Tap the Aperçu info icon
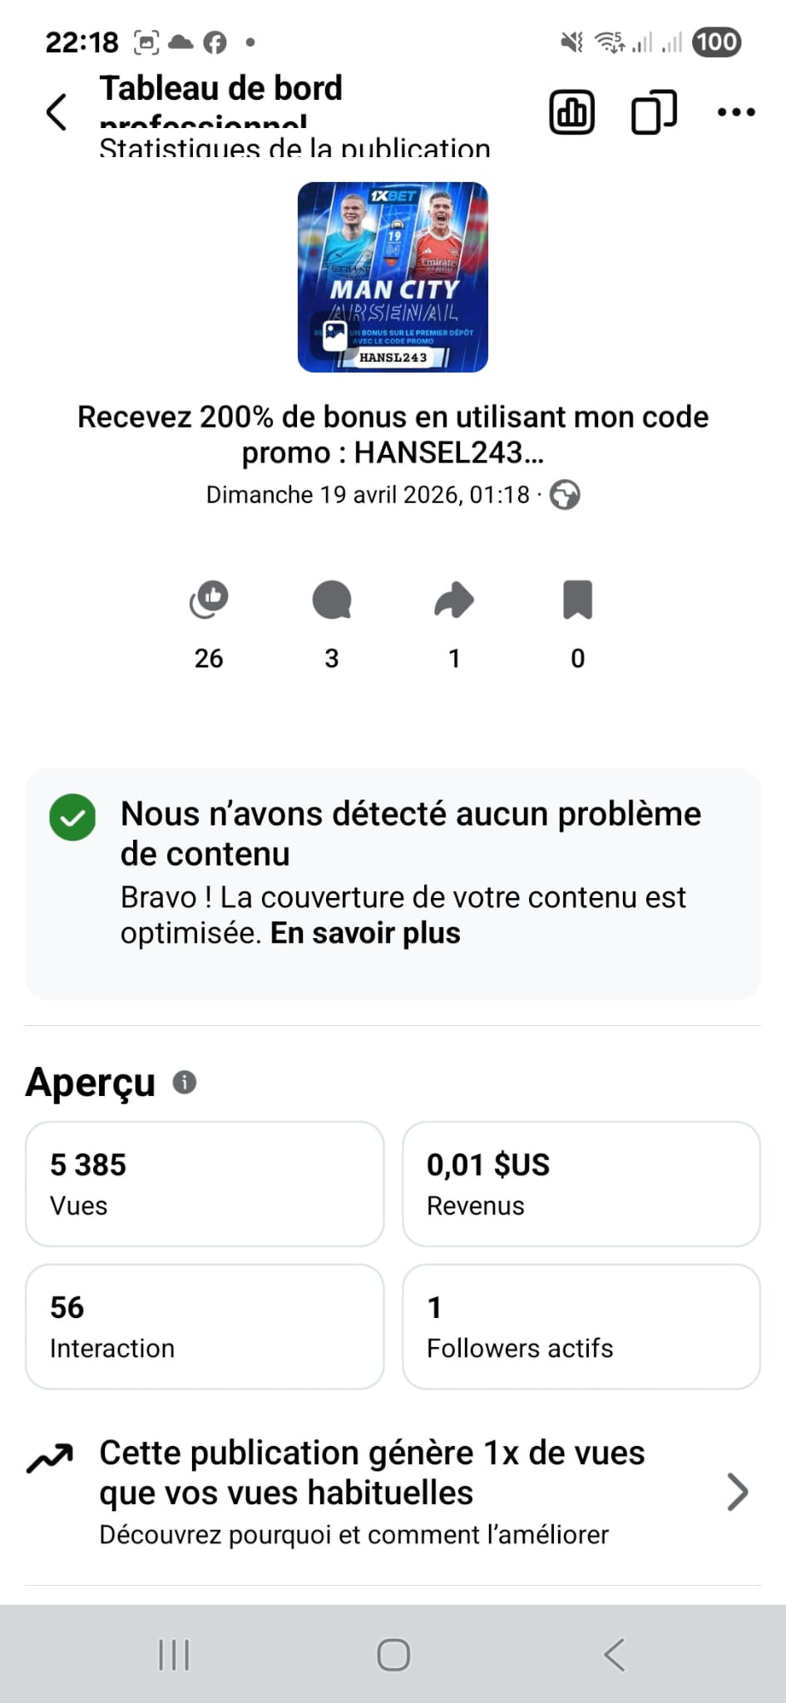This screenshot has height=1703, width=786. [185, 1083]
